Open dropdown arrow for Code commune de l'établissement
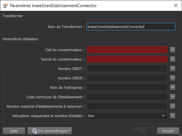182x136 pixels. tap(173, 97)
